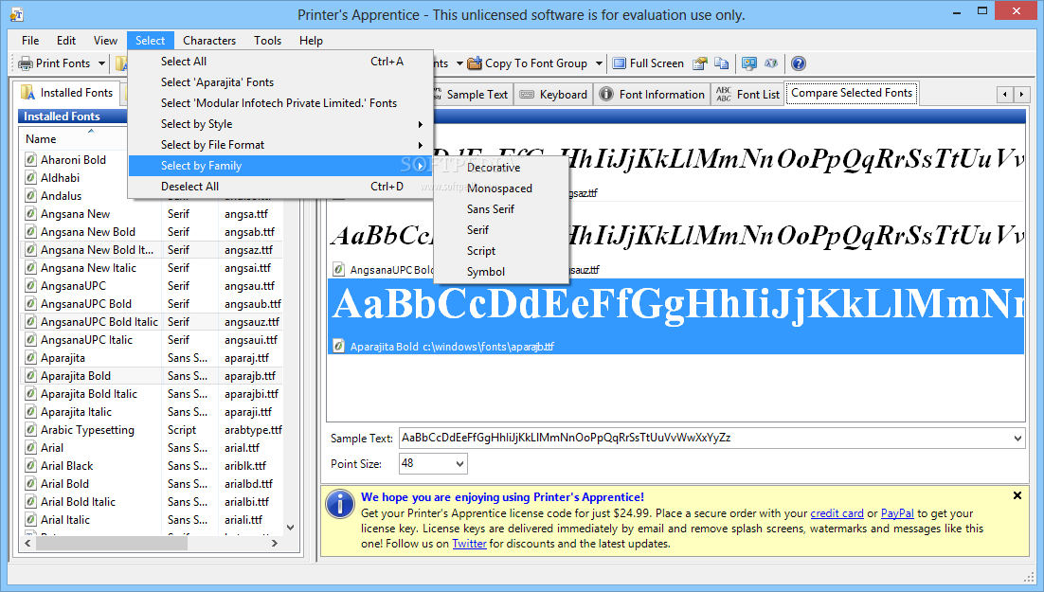Choose Select 'Aparajita' Fonts
Screen dimensions: 1044x592
tap(280, 81)
